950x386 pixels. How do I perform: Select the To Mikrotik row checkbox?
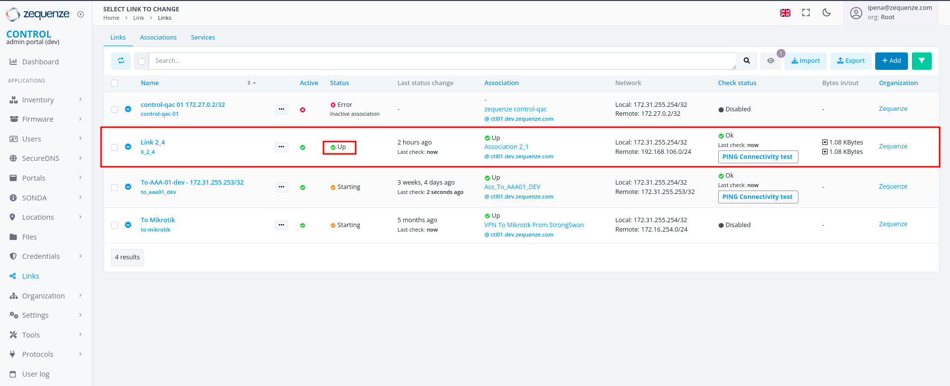114,225
